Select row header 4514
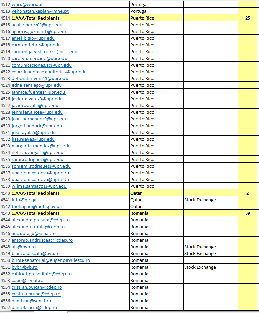Screen dimensions: 259x313 coord(5,18)
